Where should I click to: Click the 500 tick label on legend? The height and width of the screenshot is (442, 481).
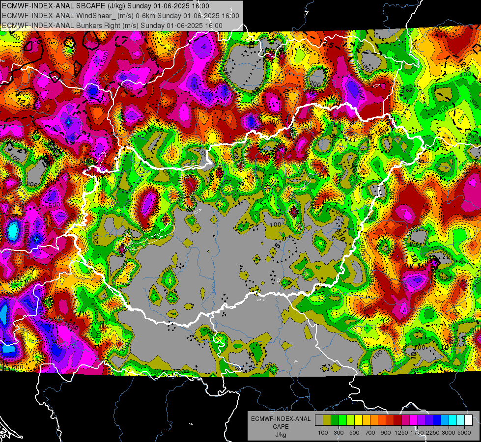pos(354,433)
